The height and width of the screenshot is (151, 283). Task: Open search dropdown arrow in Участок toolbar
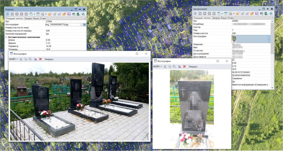46,14
